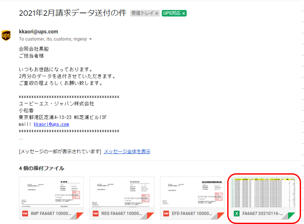
Task: Show trimmed content ellipsis
Action: [21, 139]
